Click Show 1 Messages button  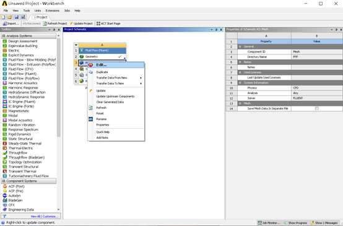point(324,223)
